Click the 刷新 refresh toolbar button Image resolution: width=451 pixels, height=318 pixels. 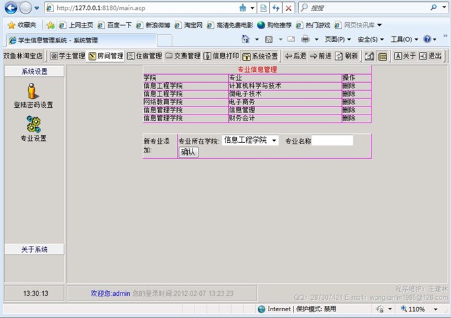click(x=347, y=56)
